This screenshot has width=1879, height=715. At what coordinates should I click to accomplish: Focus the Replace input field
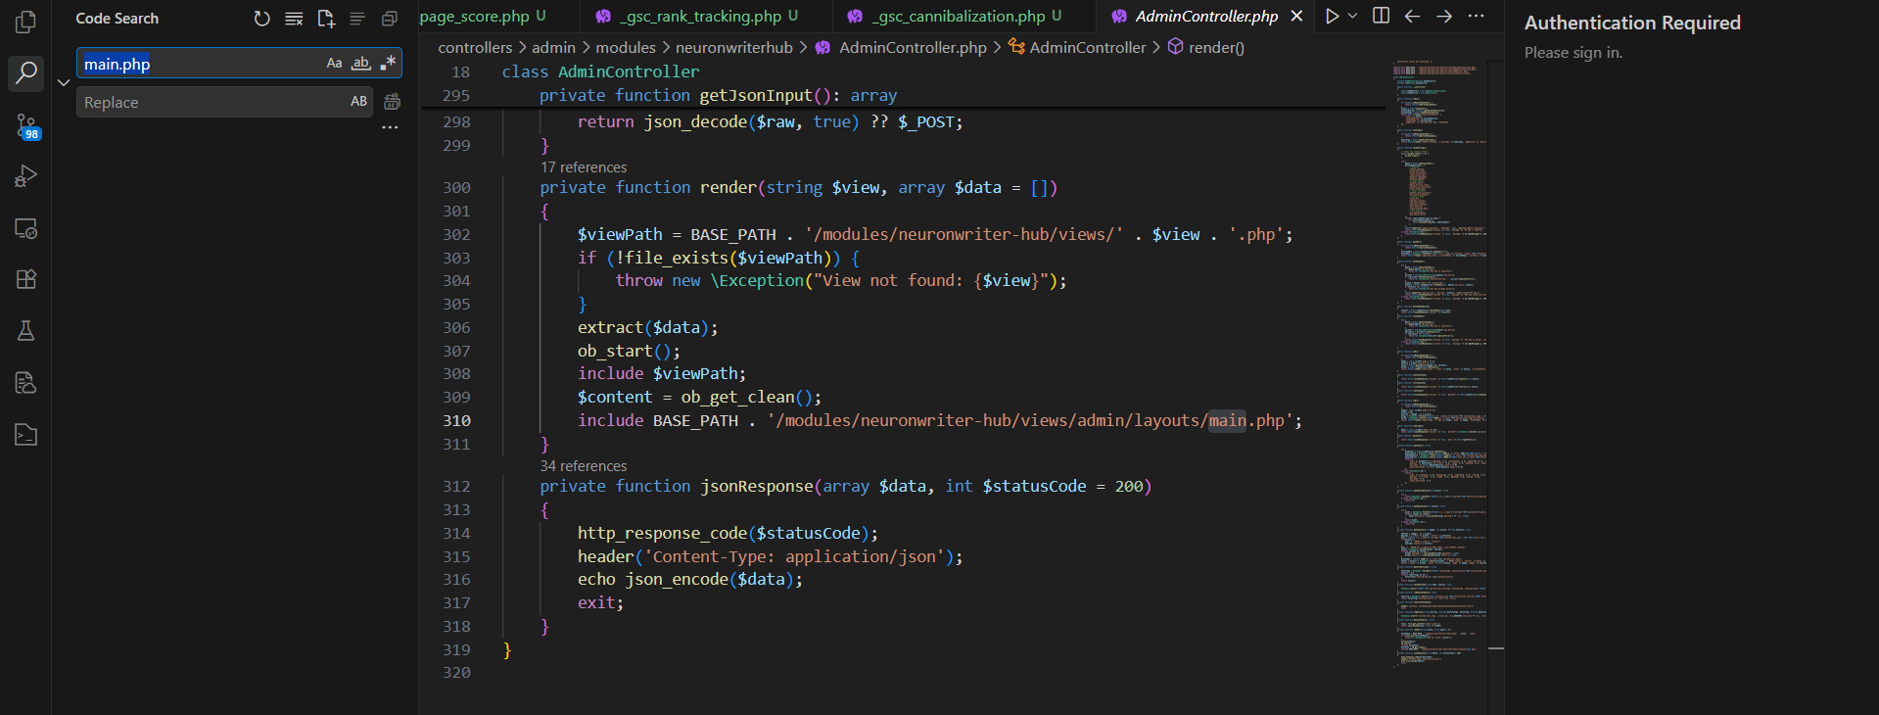[x=211, y=102]
